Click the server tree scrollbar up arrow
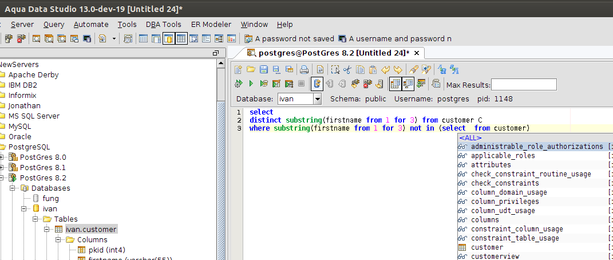 [221, 64]
